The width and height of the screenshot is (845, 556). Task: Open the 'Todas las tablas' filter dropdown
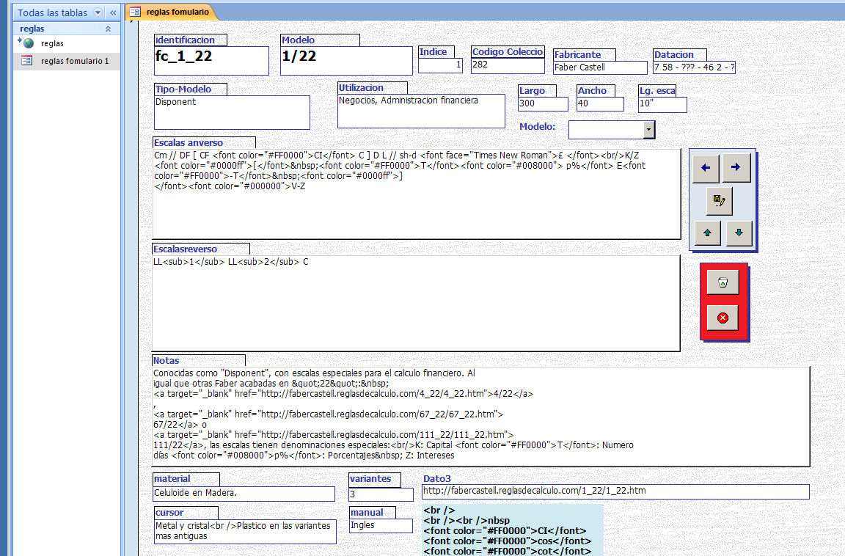(98, 12)
